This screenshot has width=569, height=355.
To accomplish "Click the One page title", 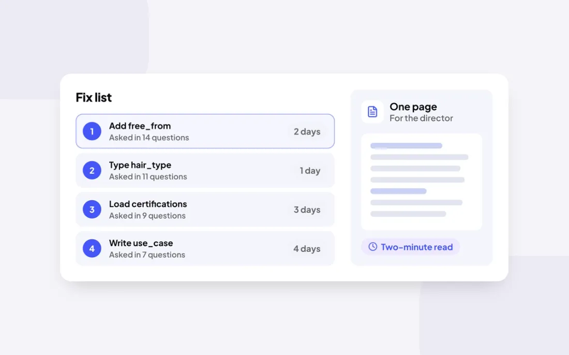I will pyautogui.click(x=413, y=106).
